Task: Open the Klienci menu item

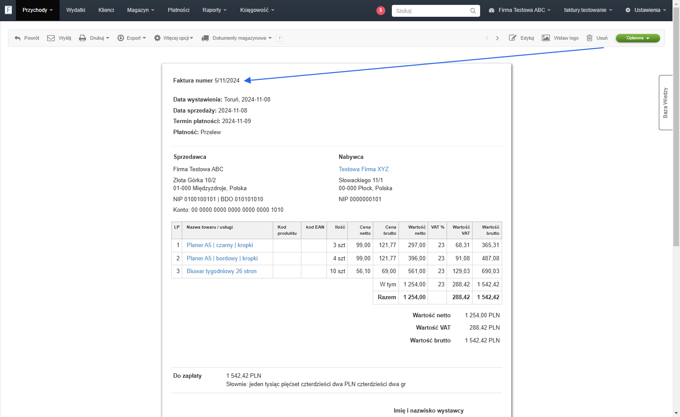Action: (106, 10)
